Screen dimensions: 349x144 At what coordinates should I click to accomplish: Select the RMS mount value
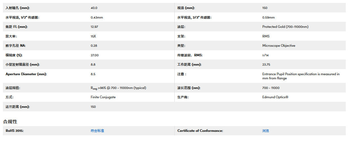(266, 36)
